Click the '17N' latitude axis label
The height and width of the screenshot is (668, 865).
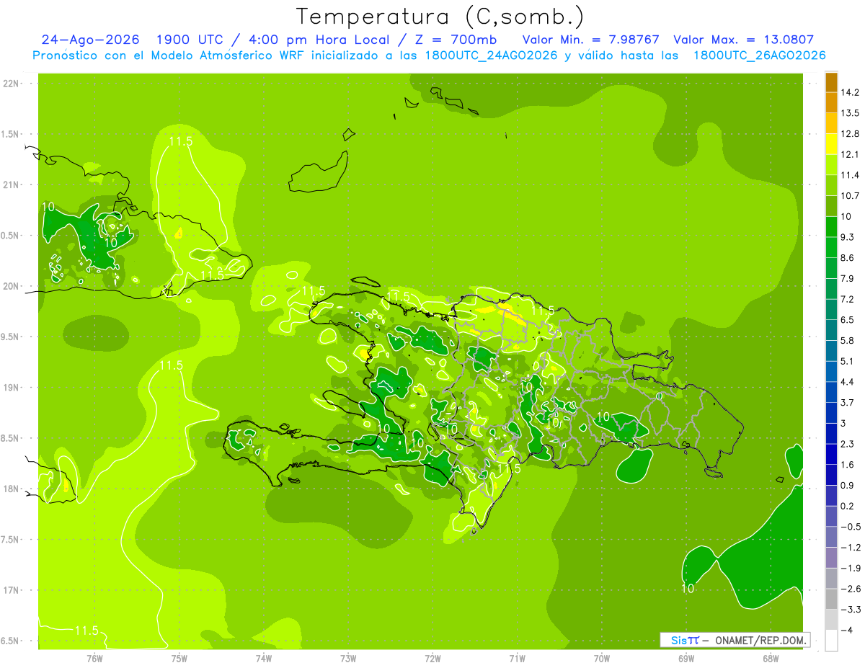pyautogui.click(x=12, y=590)
